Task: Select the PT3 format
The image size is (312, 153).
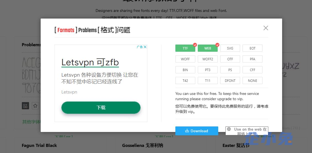Action: 208,70
